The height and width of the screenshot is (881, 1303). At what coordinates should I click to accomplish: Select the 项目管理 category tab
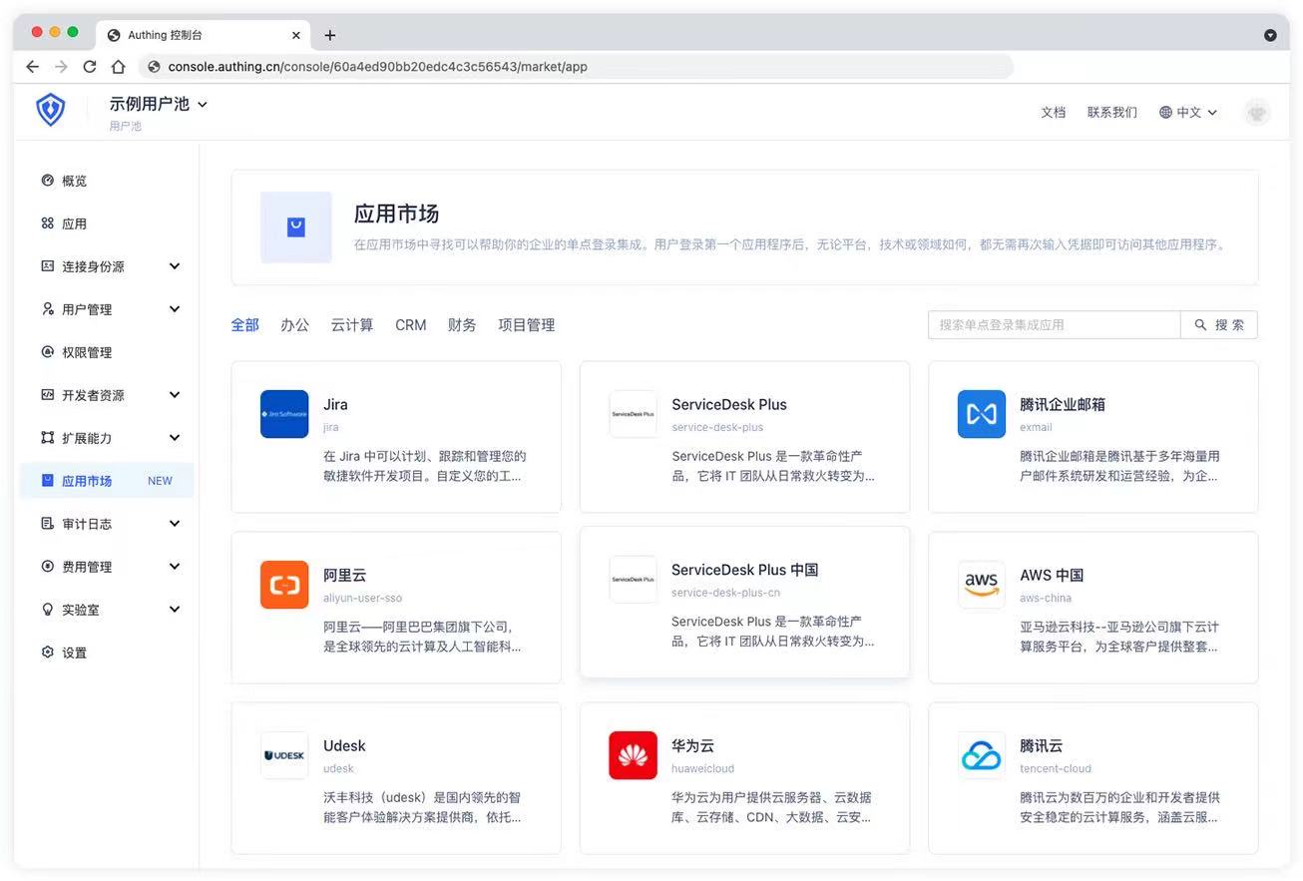point(527,325)
